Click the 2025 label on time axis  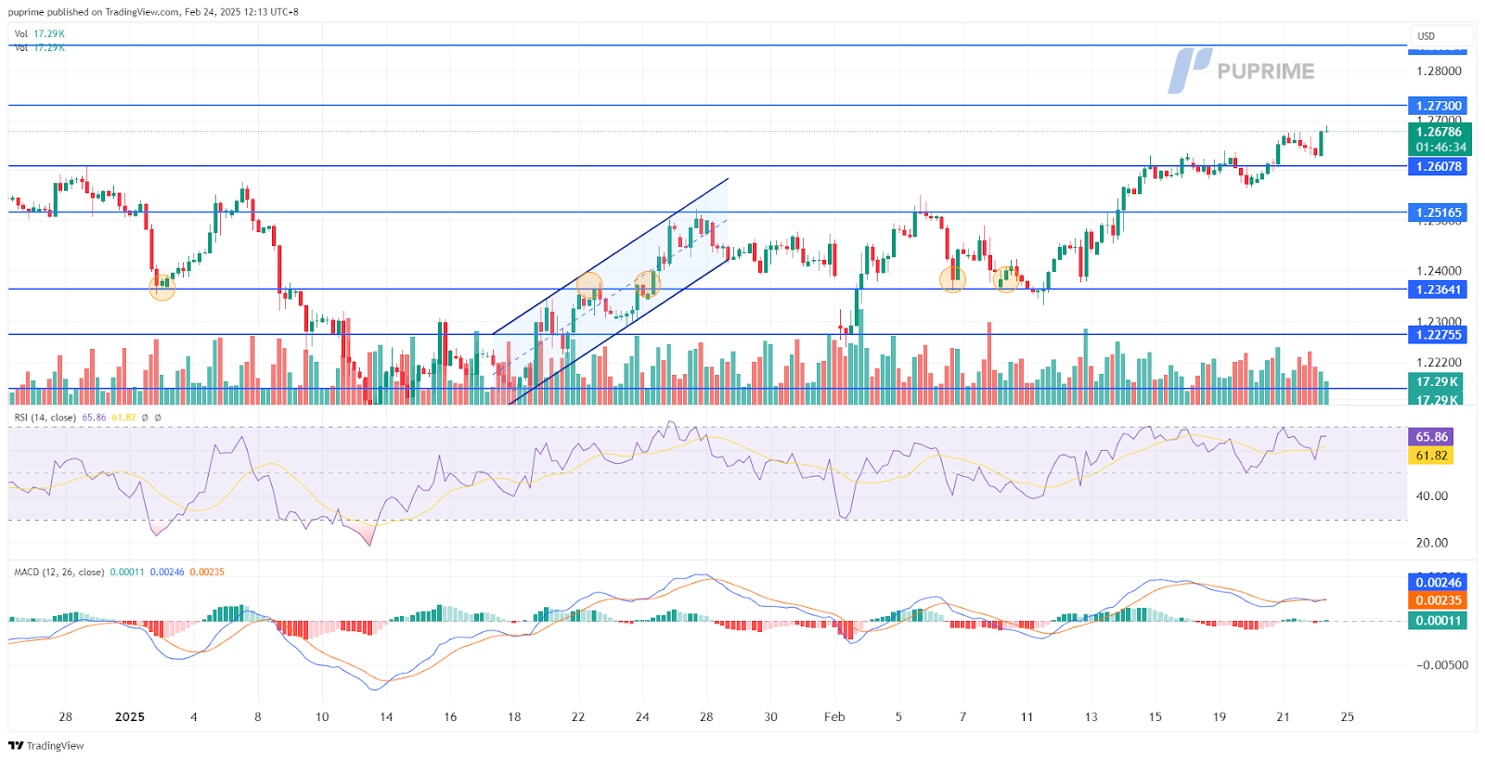point(130,716)
